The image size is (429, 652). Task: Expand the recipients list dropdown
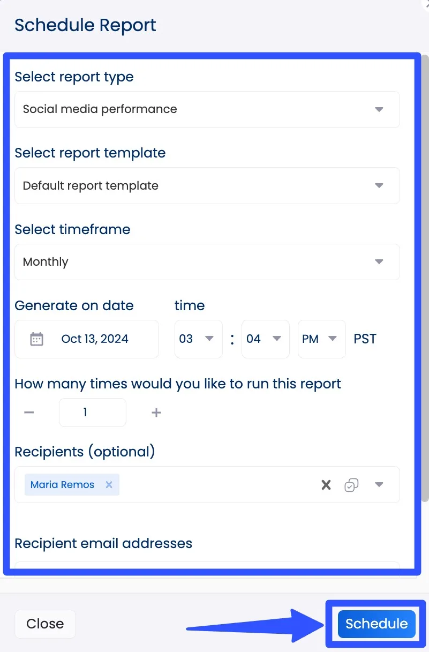click(379, 485)
